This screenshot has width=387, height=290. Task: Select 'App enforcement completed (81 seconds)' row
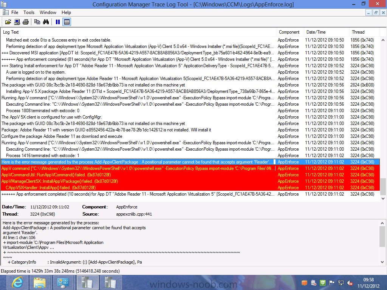pos(190,59)
